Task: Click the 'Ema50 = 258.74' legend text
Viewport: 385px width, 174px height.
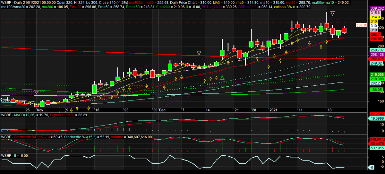Action: 111,6
